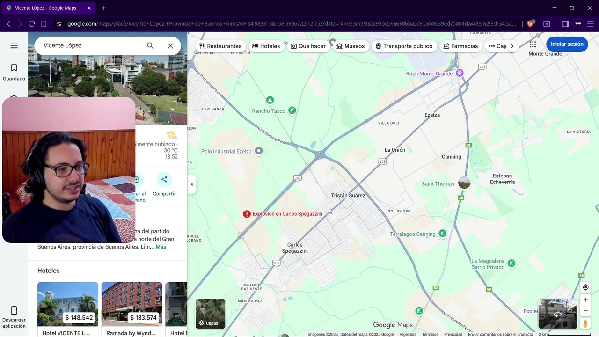The image size is (599, 337).
Task: Show Transporte público places
Action: (x=404, y=46)
